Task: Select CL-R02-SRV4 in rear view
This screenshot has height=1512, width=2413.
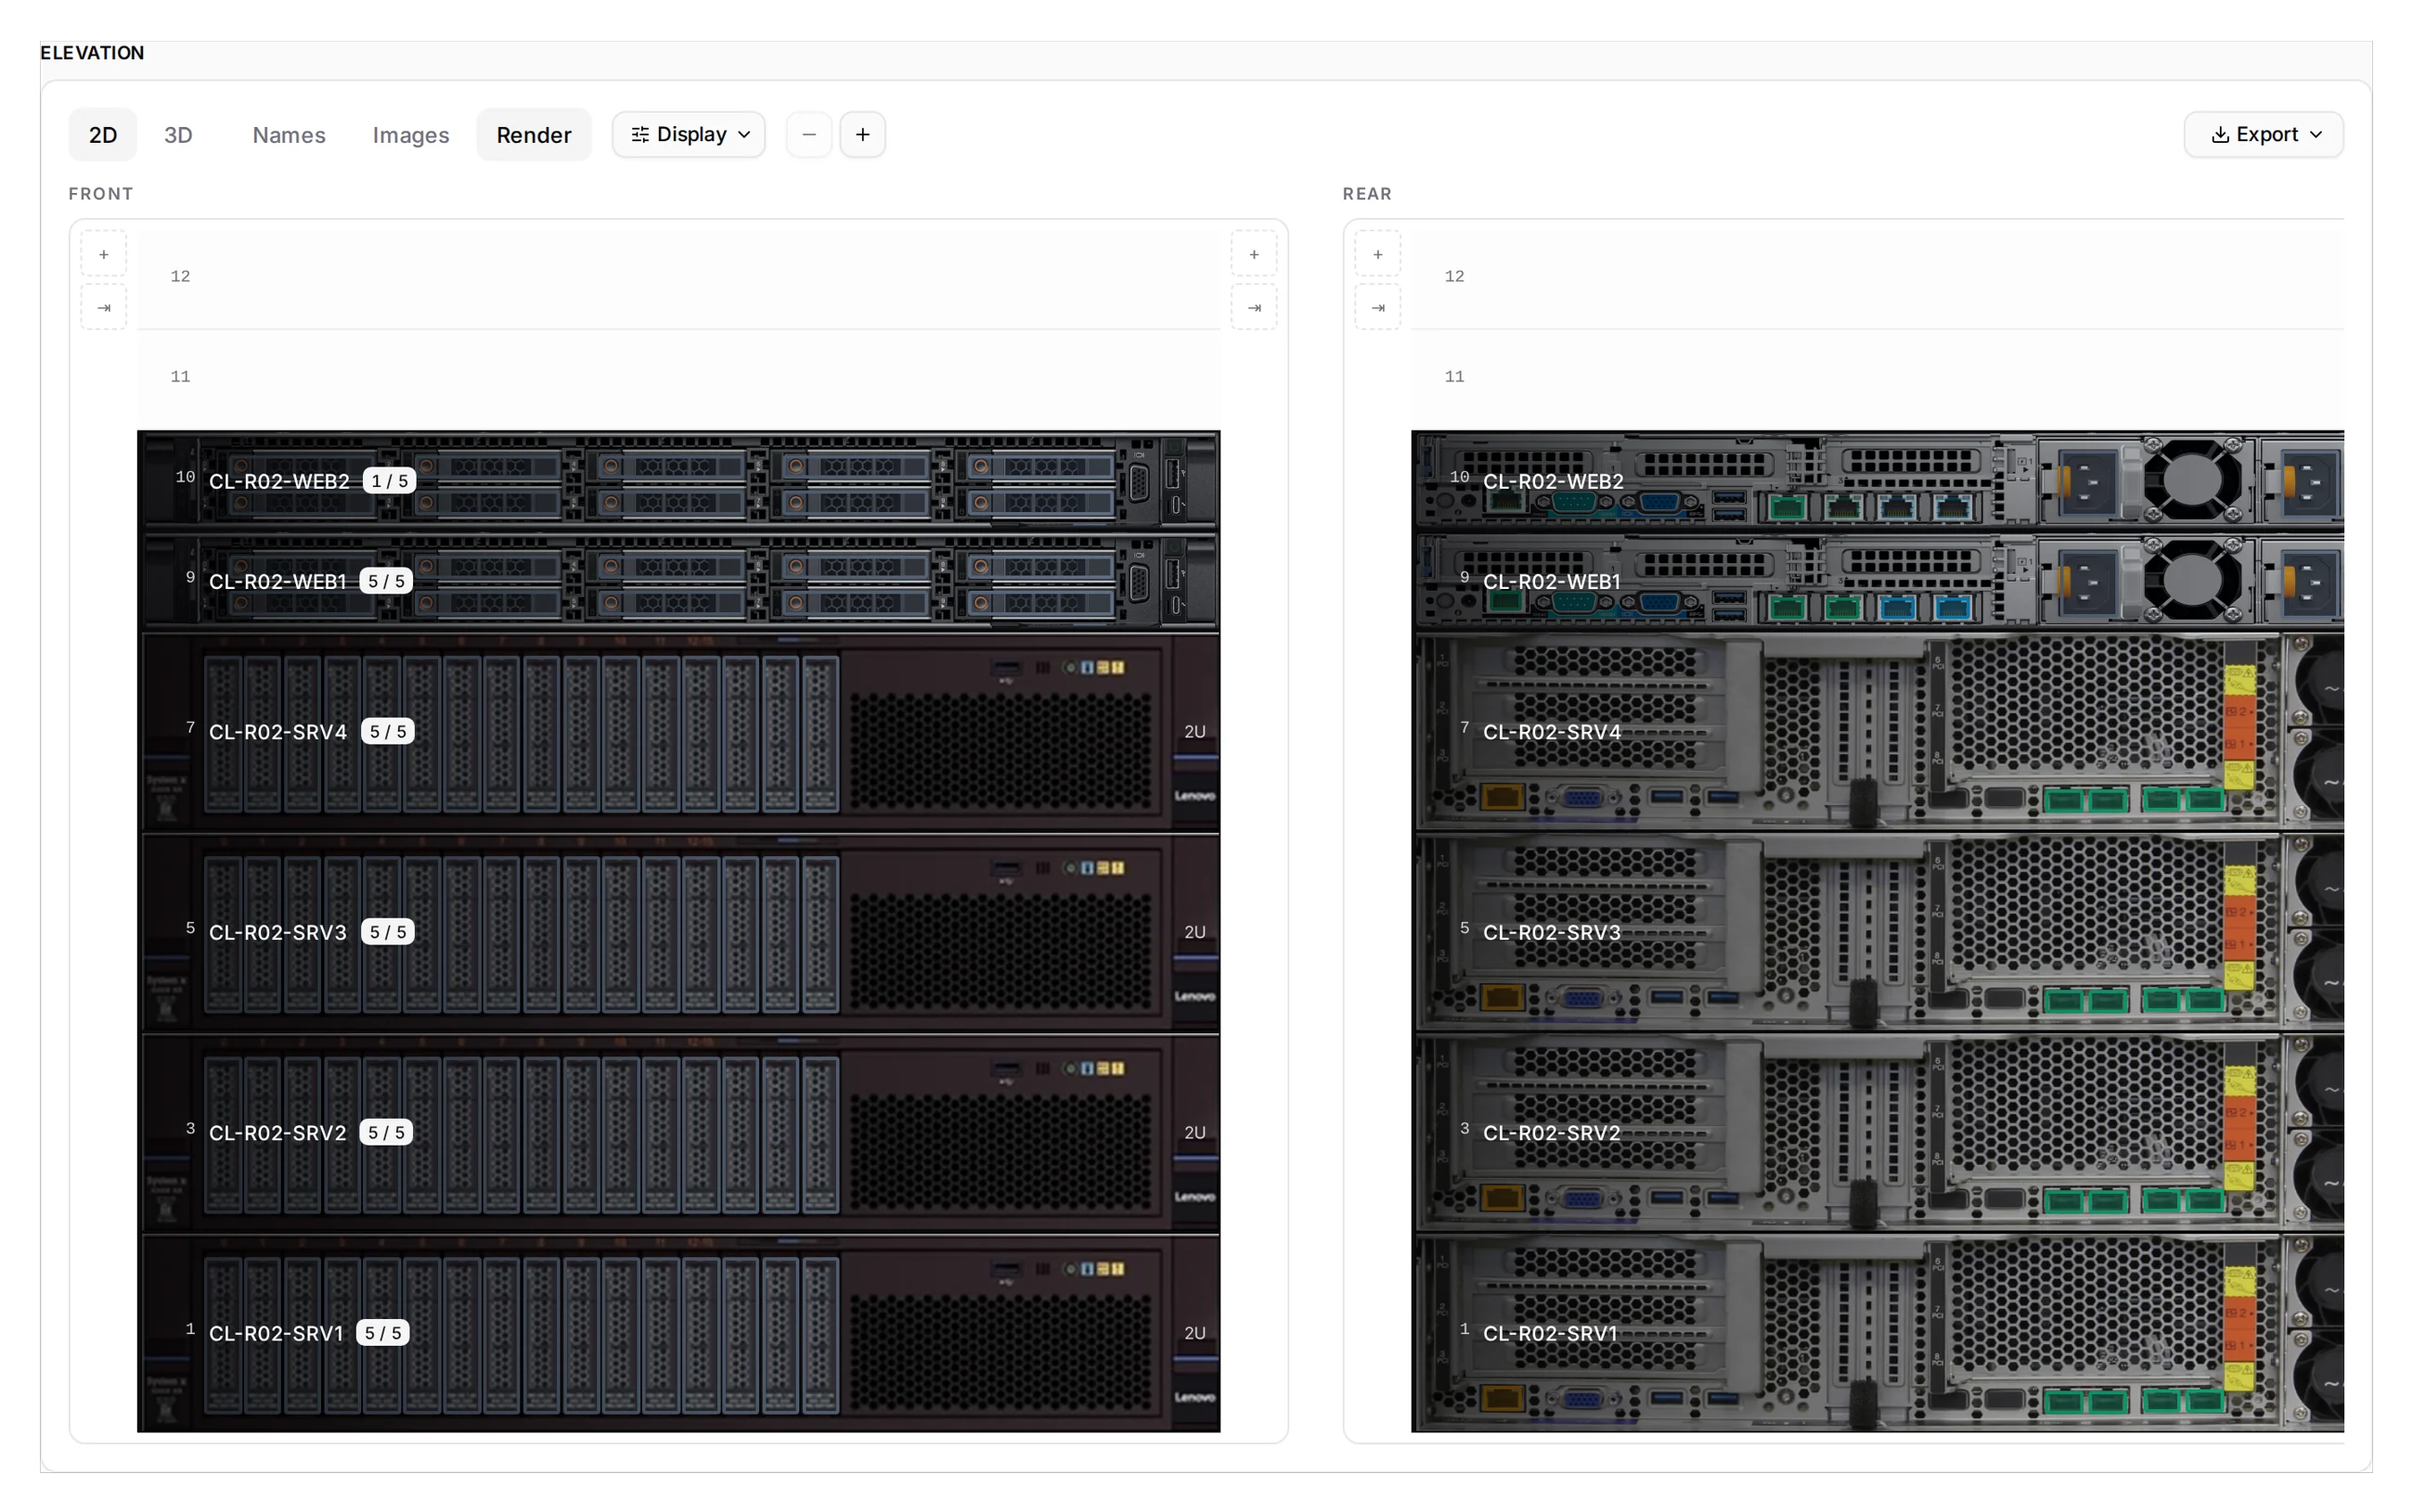Action: (1877, 732)
